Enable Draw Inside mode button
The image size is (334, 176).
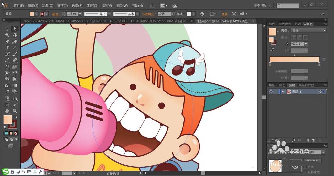16,139
